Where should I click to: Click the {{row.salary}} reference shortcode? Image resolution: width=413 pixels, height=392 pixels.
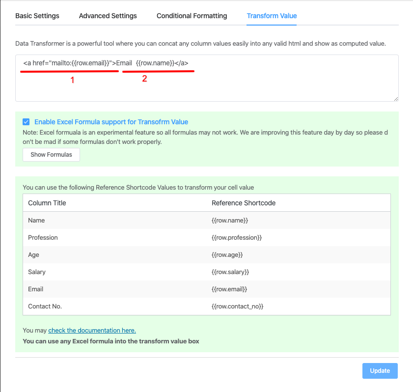[x=231, y=272]
